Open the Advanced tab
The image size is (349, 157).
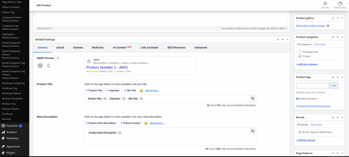click(x=201, y=47)
